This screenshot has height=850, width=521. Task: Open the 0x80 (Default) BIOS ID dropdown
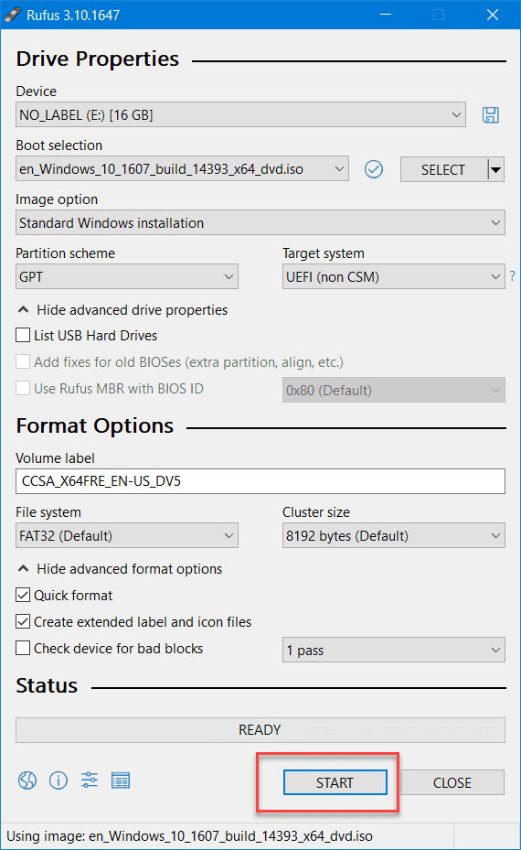(393, 390)
